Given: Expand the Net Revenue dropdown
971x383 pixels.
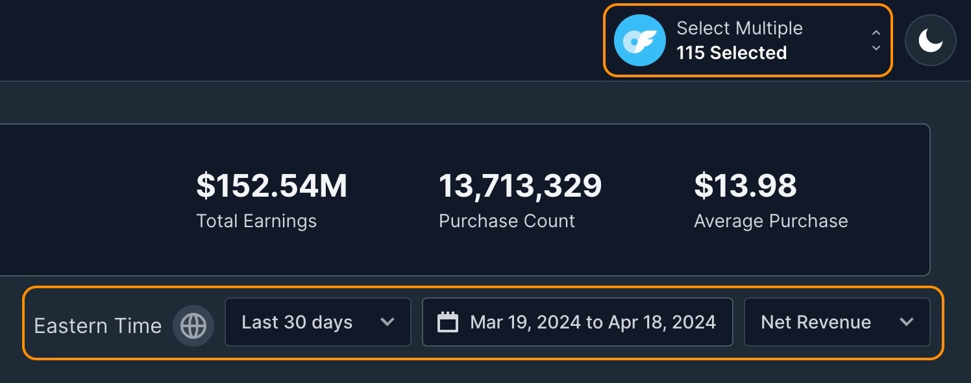Looking at the screenshot, I should 837,322.
